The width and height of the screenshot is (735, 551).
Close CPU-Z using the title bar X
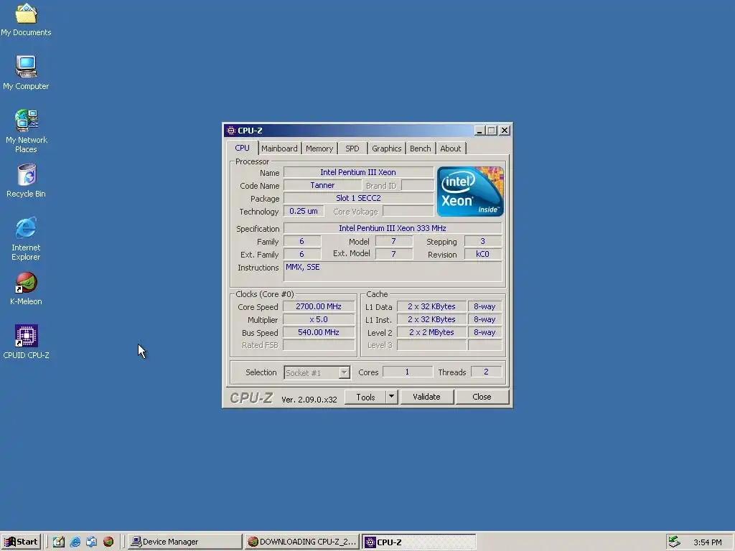point(505,131)
